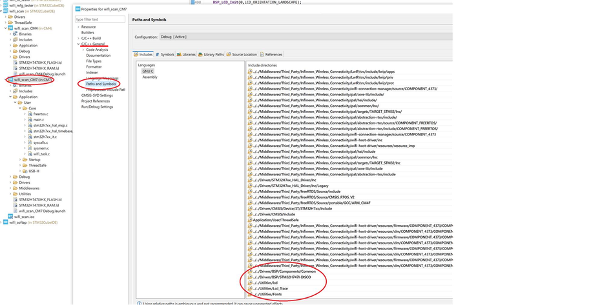Expand the C/C++ Build tree node
591x305 pixels.
(78, 38)
